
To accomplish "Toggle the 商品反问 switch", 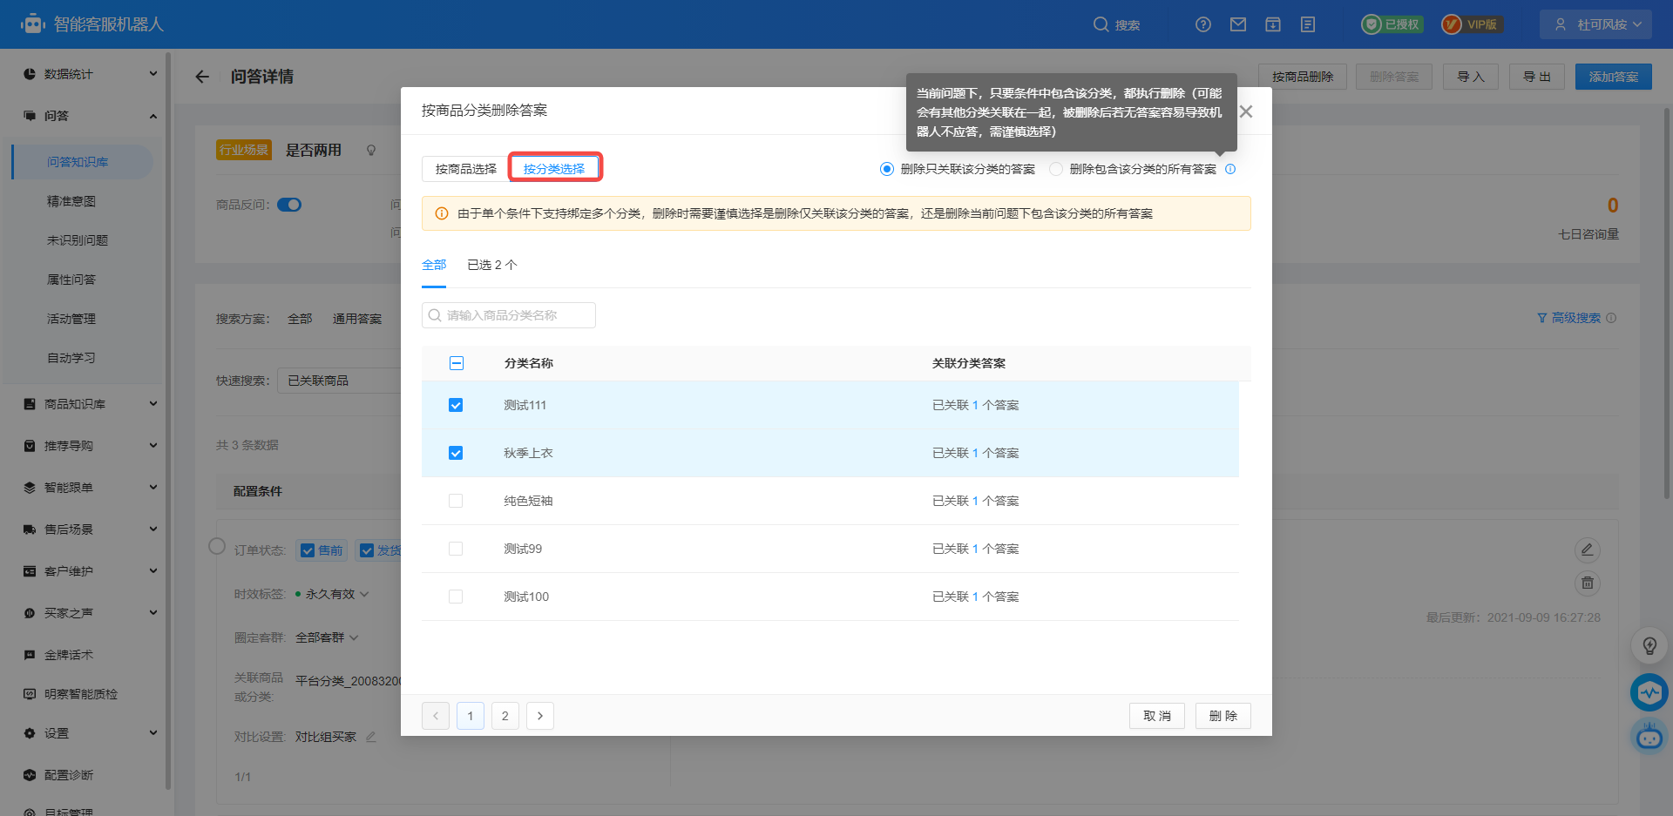I will tap(289, 205).
